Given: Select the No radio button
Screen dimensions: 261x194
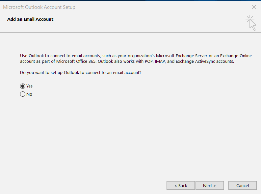Looking at the screenshot, I should (x=23, y=94).
